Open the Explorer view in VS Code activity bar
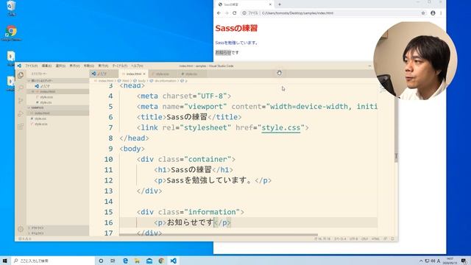 coord(21,75)
